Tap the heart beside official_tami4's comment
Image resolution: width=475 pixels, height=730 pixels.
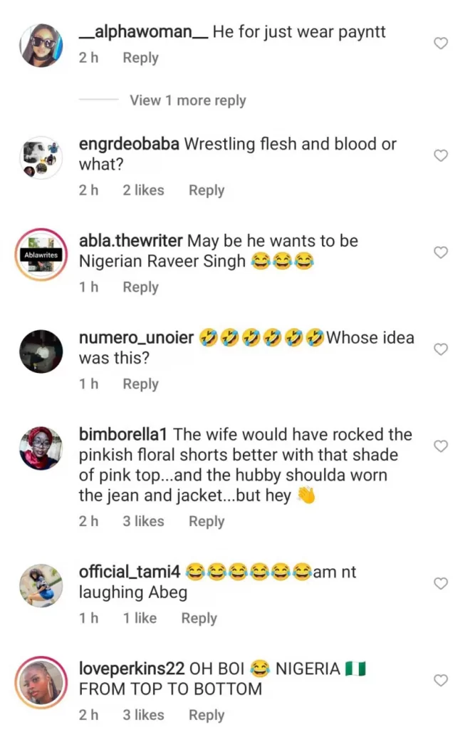[x=441, y=583]
